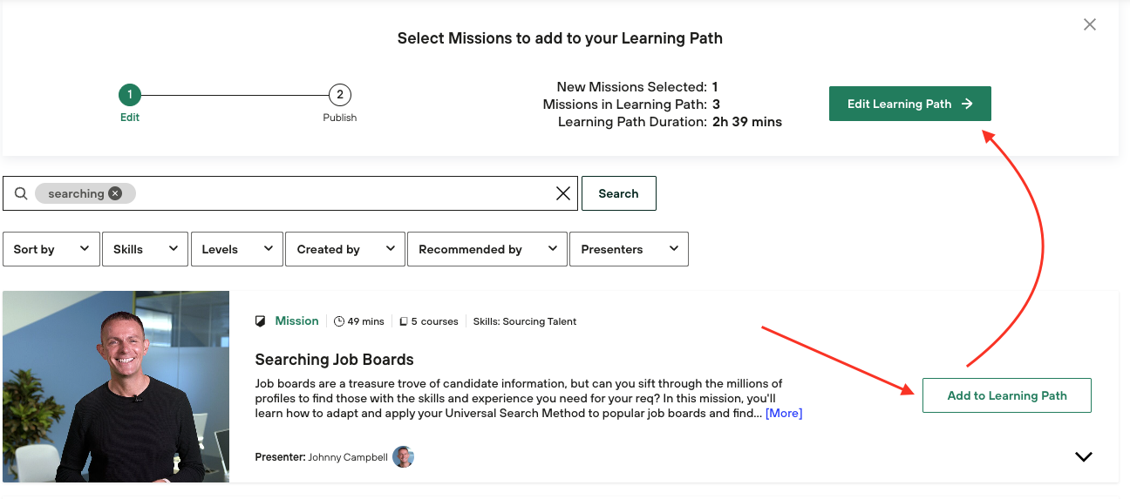The width and height of the screenshot is (1130, 499).
Task: Open the Skills filter dropdown
Action: tap(145, 249)
